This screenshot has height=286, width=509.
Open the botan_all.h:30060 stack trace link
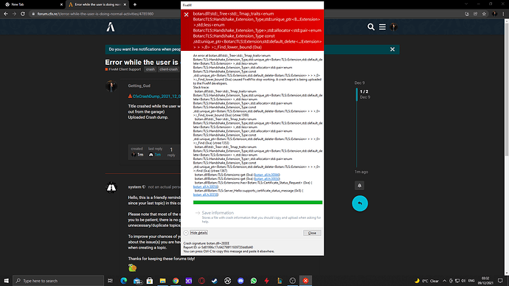tap(267, 175)
